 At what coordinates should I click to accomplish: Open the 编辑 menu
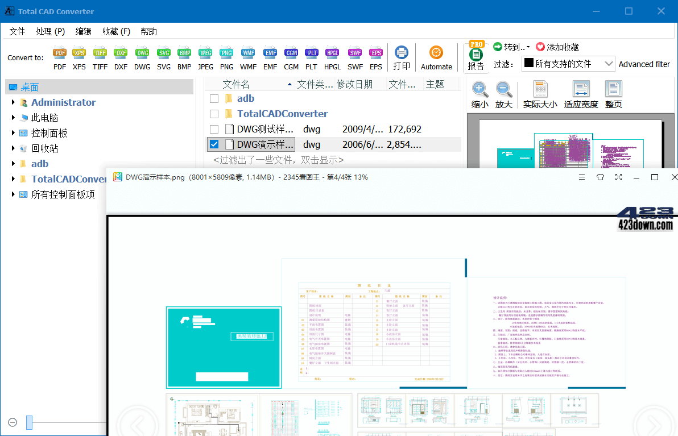click(x=83, y=31)
